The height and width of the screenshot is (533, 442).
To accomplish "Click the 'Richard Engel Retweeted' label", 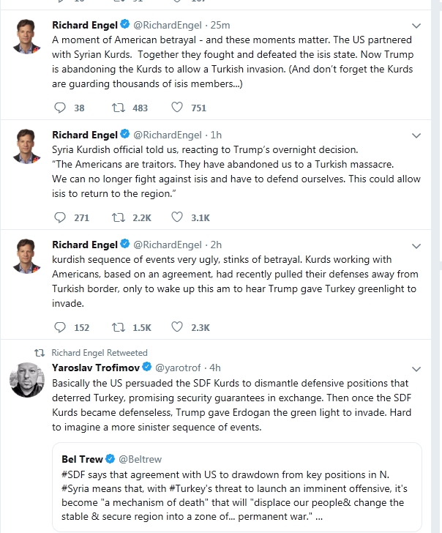I will 100,352.
